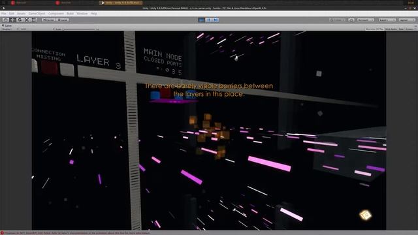Screen dimensions: 418x235
Task: Toggle Maximize On Play
Action: [374, 29]
